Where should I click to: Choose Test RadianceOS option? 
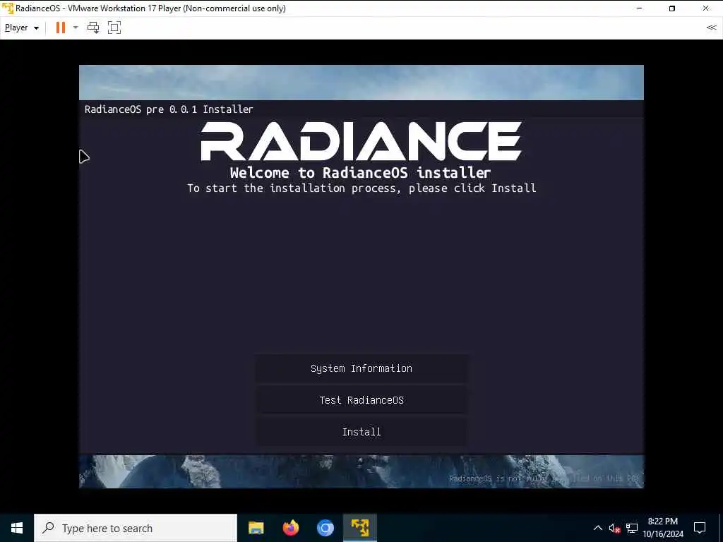click(x=361, y=400)
